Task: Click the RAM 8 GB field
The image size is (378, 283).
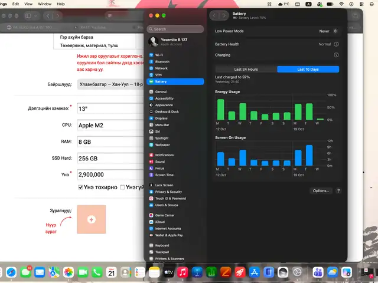Action: [x=110, y=141]
